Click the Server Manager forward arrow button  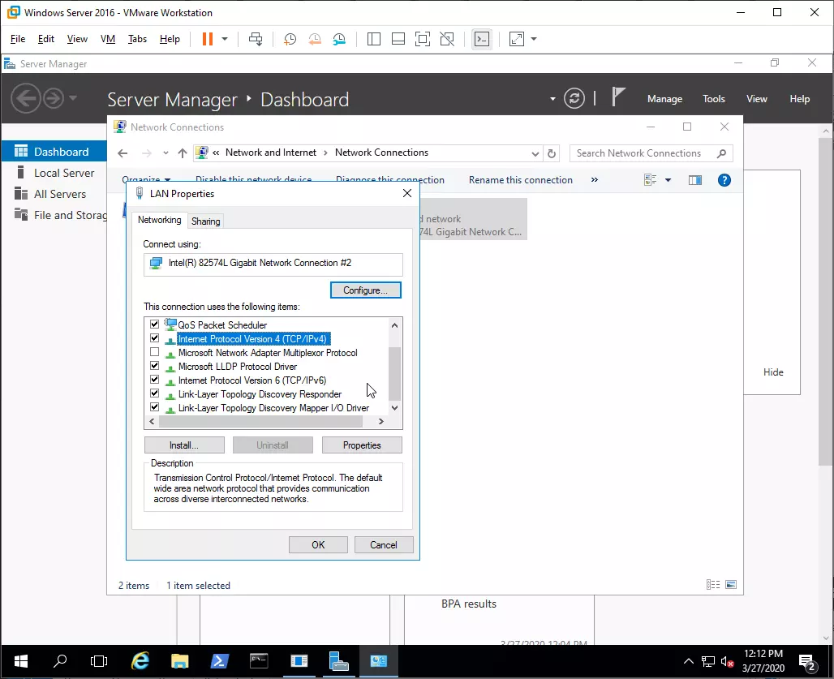[54, 98]
